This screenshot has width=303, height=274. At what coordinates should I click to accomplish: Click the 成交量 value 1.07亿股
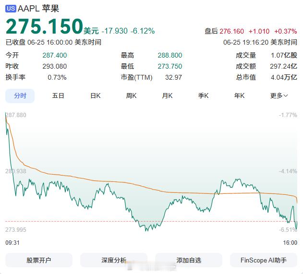(284, 55)
